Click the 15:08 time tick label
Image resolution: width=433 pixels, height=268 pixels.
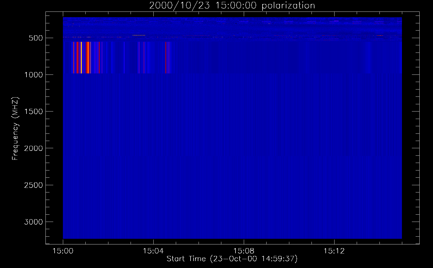[x=244, y=251]
